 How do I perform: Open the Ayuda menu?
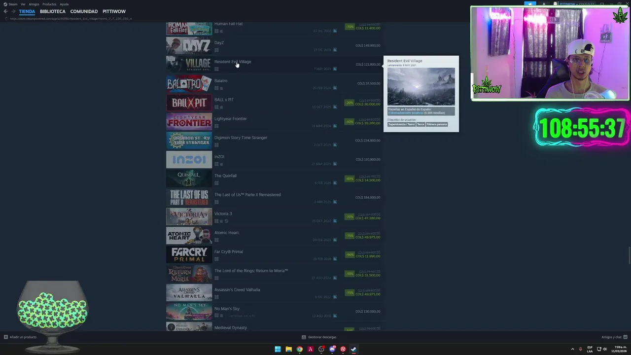tap(64, 4)
